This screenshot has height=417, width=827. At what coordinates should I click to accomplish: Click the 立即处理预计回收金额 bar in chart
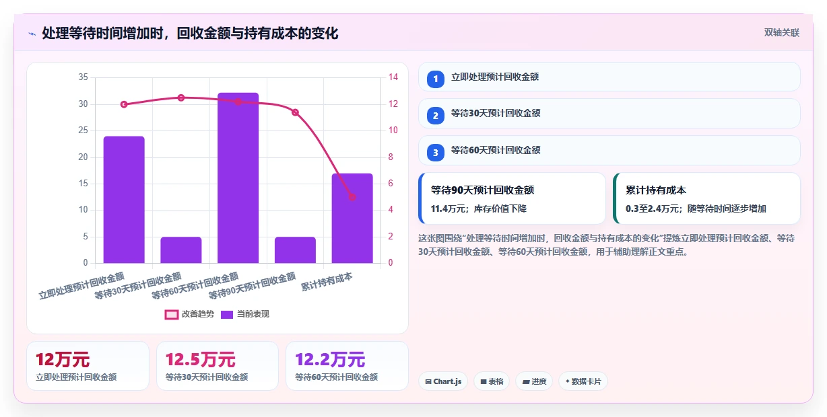[x=124, y=200]
